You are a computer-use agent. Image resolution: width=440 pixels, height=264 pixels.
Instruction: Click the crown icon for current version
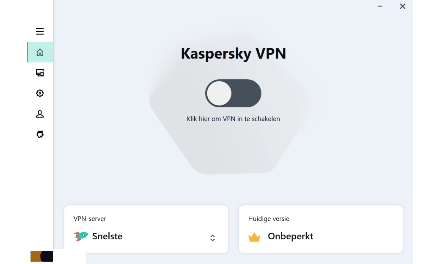click(254, 237)
